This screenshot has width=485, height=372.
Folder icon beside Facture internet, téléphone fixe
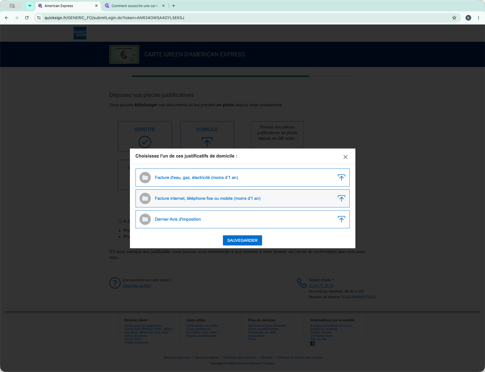[x=145, y=198]
